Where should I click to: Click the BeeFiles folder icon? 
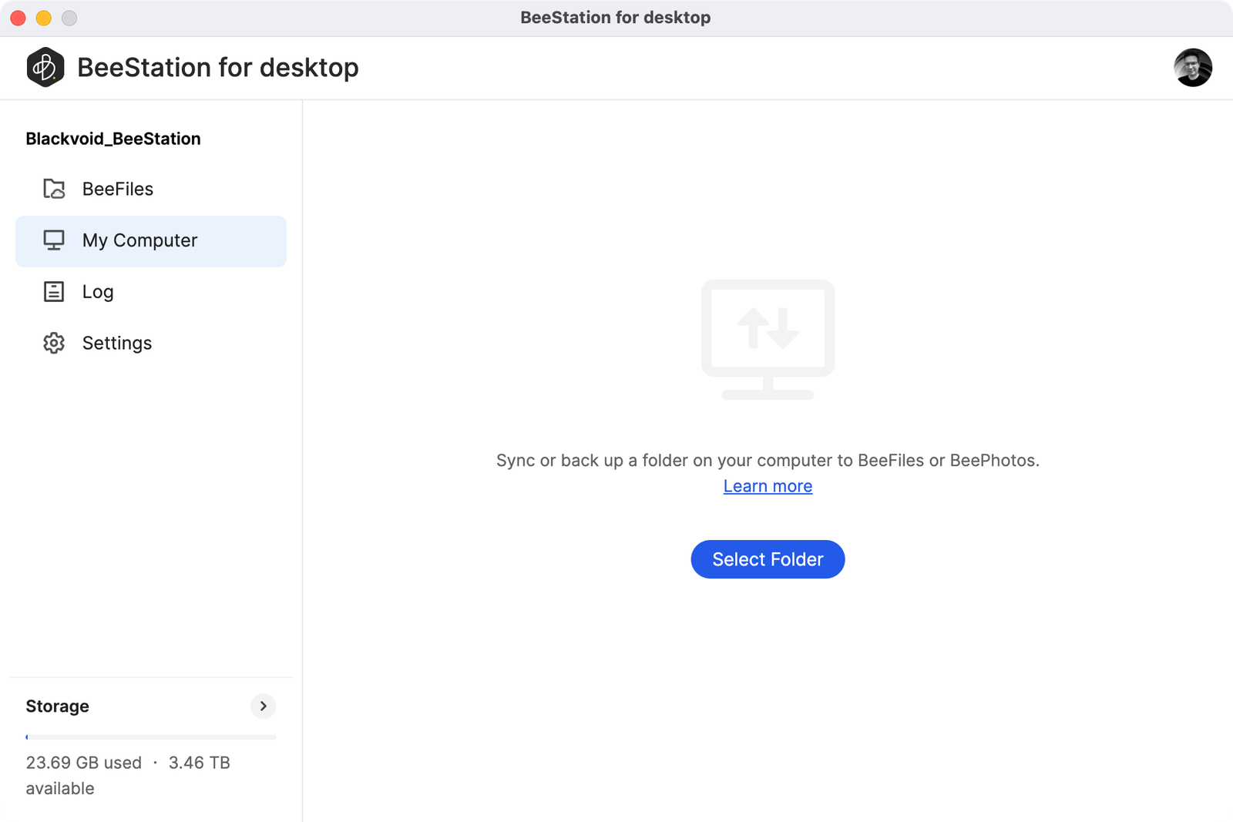point(54,189)
